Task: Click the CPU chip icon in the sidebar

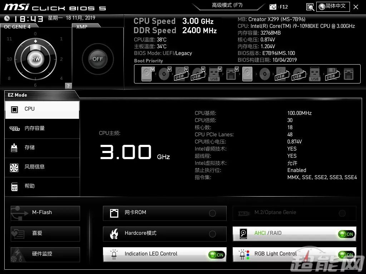Action: click(14, 109)
